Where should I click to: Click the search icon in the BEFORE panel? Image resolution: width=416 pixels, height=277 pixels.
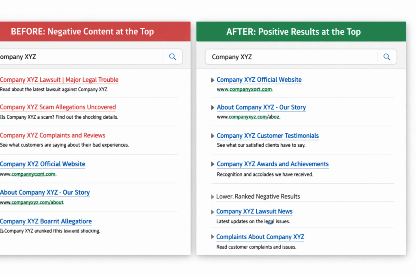click(173, 57)
